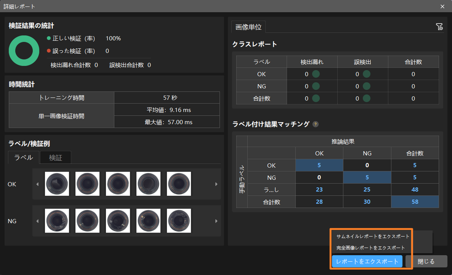This screenshot has width=452, height=275.
Task: Select total cell value 28
Action: [x=319, y=201]
